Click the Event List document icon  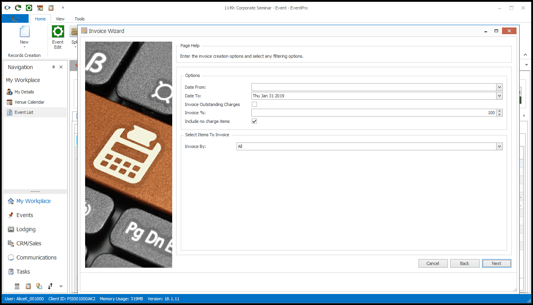9,112
